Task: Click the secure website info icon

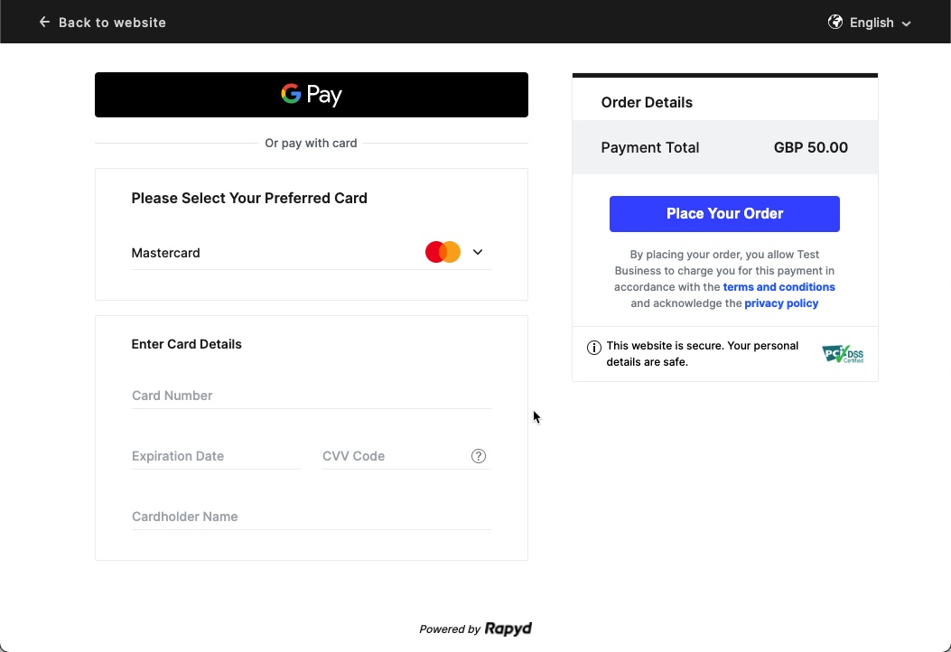Action: coord(594,348)
